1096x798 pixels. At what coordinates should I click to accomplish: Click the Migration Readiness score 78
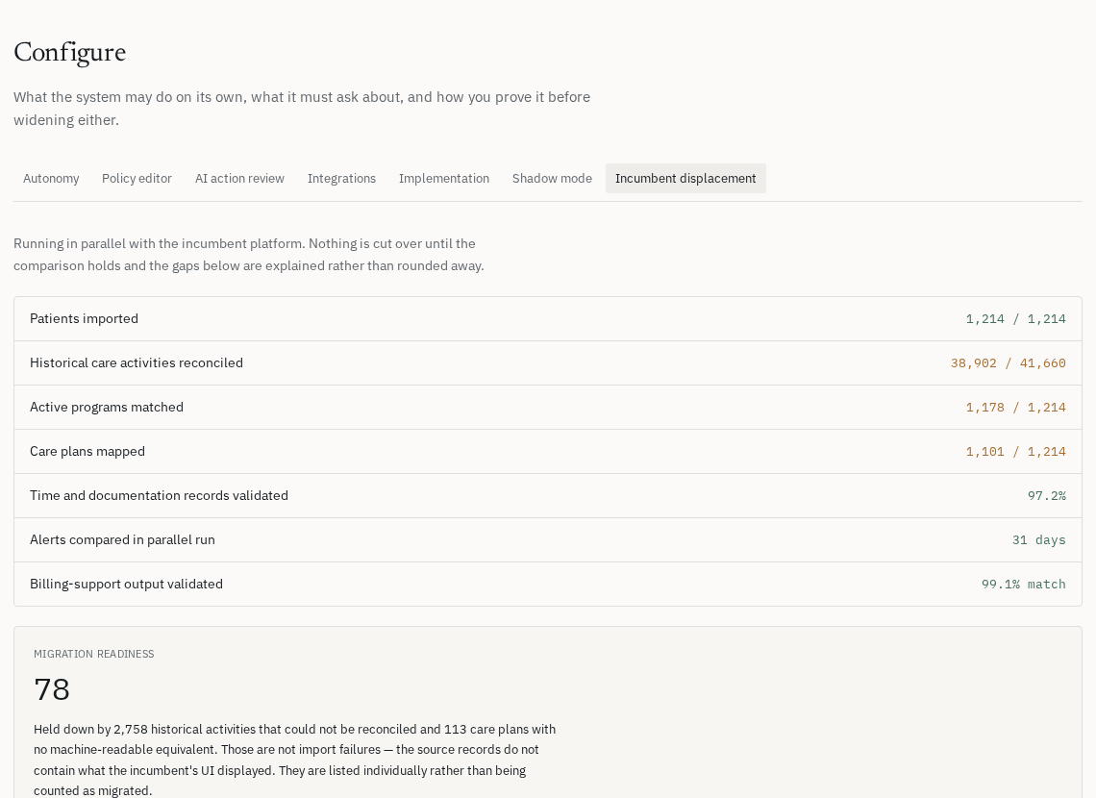[x=52, y=689]
